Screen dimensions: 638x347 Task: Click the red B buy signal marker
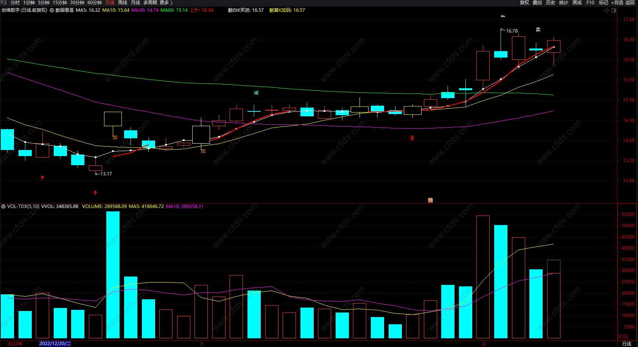click(412, 138)
